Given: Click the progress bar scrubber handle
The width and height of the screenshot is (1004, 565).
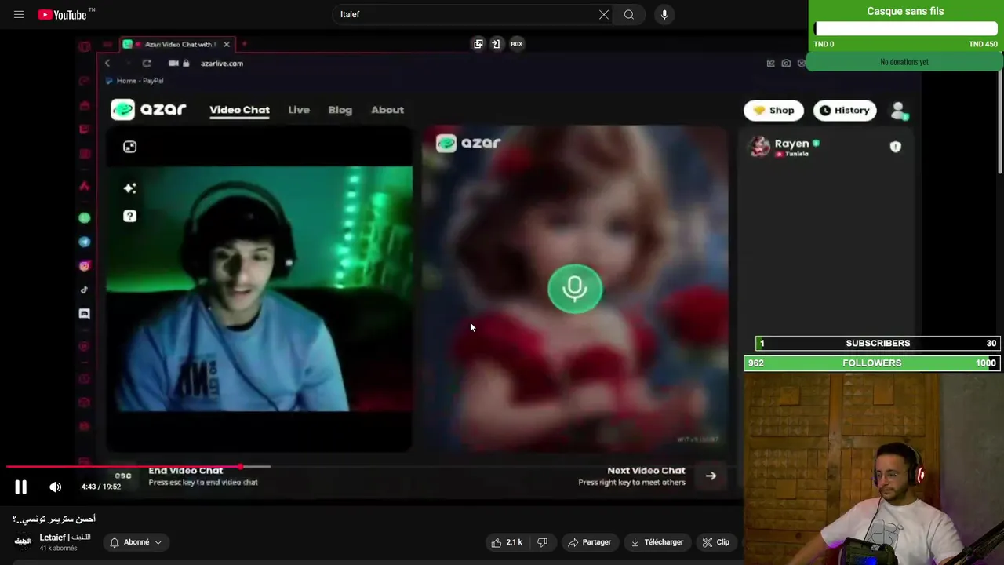Looking at the screenshot, I should [240, 467].
